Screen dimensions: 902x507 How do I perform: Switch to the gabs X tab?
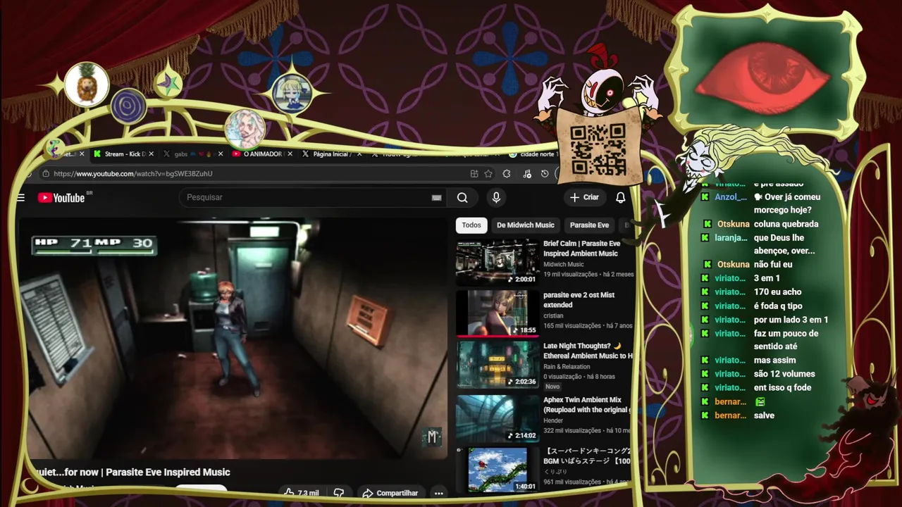pos(189,154)
